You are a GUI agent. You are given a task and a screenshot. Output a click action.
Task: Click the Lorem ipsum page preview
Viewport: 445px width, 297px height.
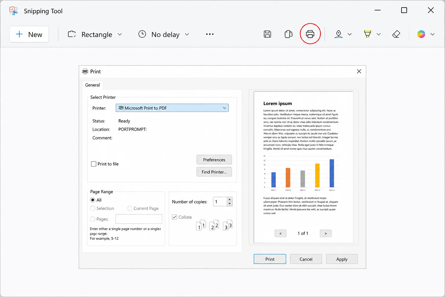[303, 167]
